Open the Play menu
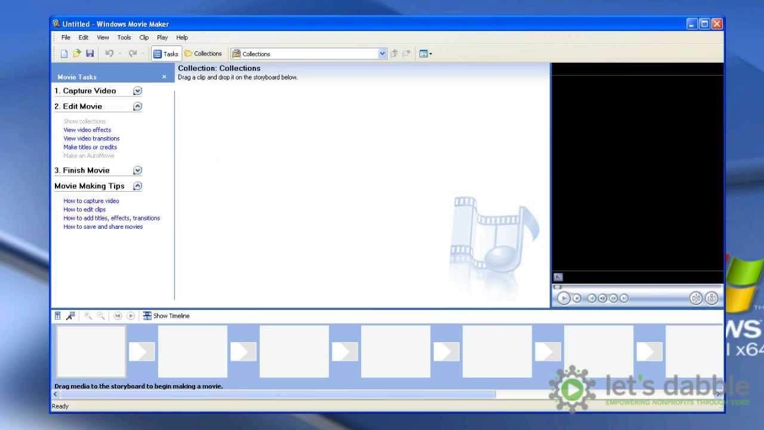Image resolution: width=764 pixels, height=430 pixels. (x=162, y=38)
